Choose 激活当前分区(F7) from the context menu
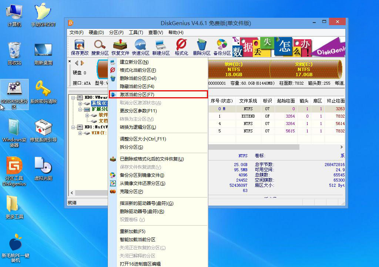Image resolution: width=379 pixels, height=267 pixels. (x=158, y=94)
